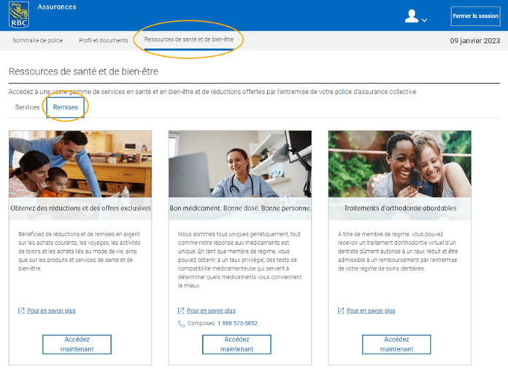Expand the chevron next to the profile icon
The width and height of the screenshot is (508, 369).
pos(424,20)
